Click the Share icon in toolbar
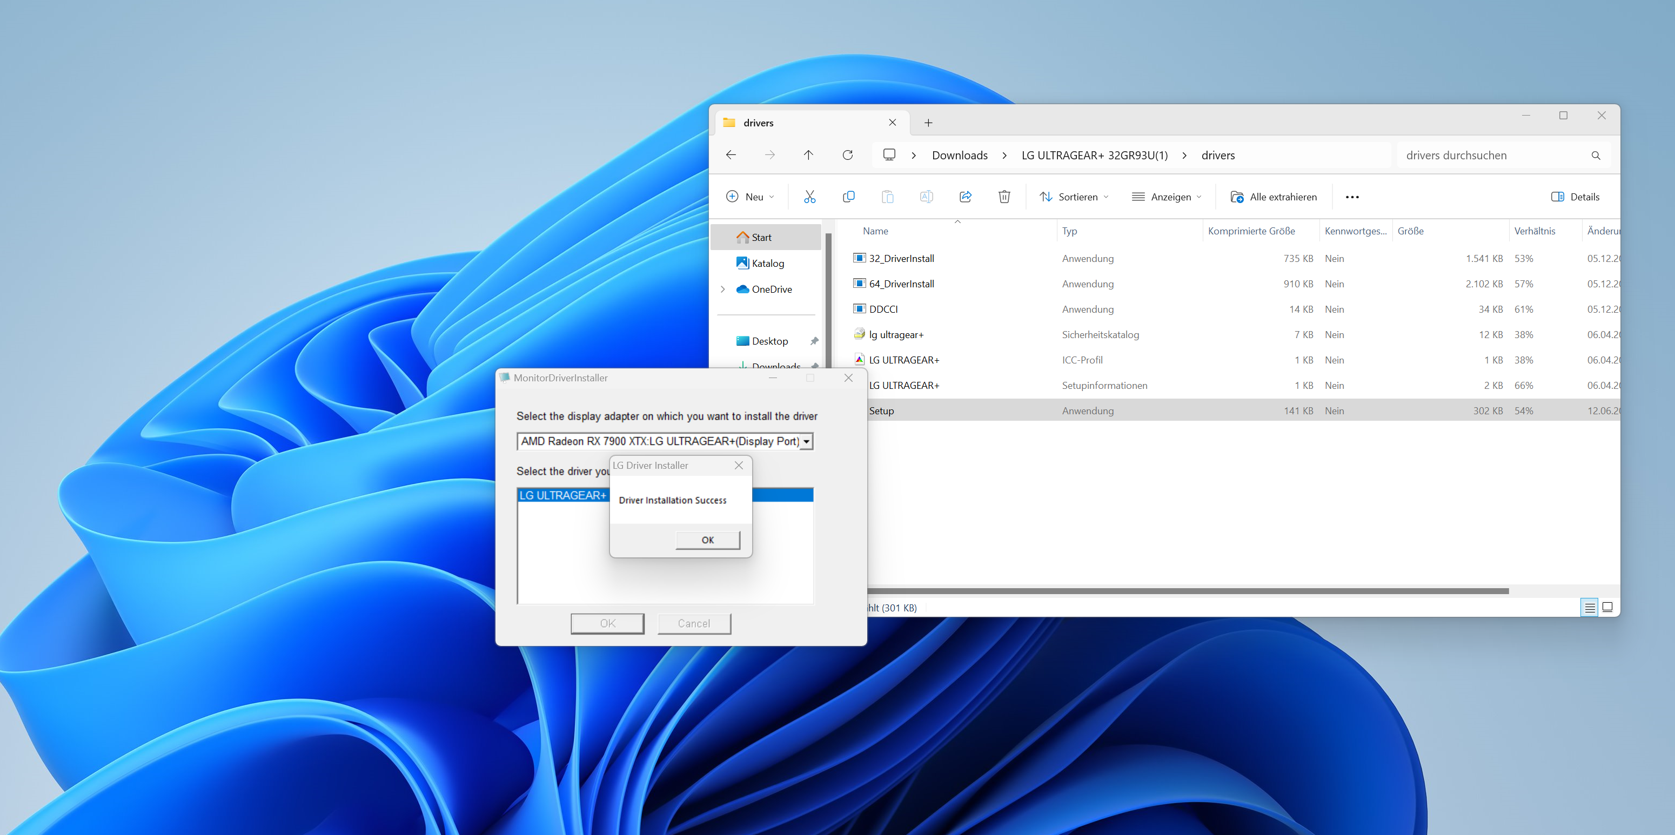The height and width of the screenshot is (835, 1675). point(966,197)
